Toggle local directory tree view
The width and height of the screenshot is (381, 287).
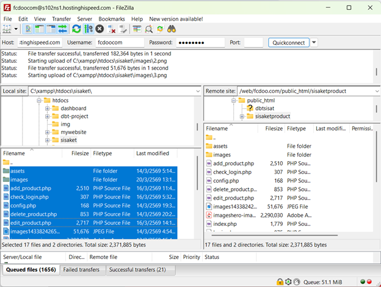(x=40, y=29)
